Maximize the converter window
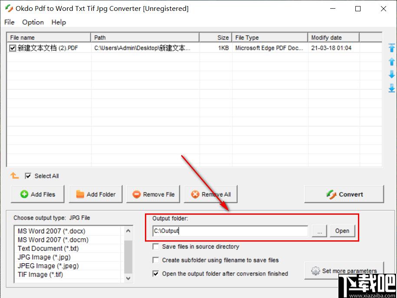The image size is (397, 298). click(358, 9)
